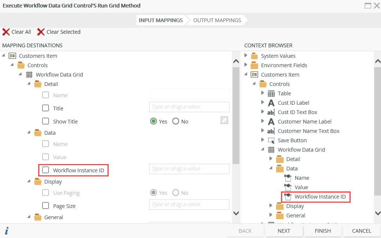
Task: Click the Customers Item form icon
Action: point(12,56)
